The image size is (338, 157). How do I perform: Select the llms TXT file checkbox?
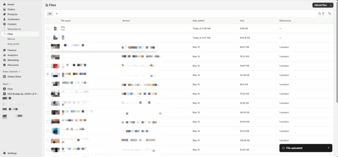click(48, 29)
